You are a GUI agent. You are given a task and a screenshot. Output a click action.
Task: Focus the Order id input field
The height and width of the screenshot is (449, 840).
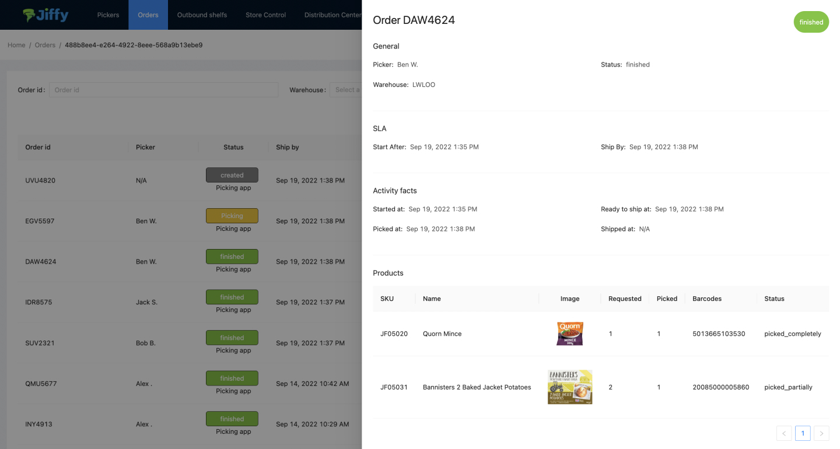point(163,90)
